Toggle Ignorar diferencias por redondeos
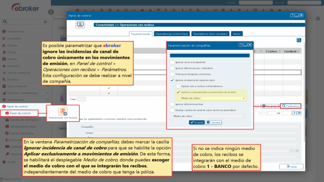Viewport: 324px width, 182px height. coord(172,68)
